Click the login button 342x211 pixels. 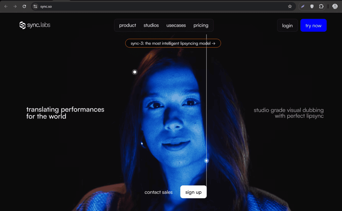[x=287, y=25]
